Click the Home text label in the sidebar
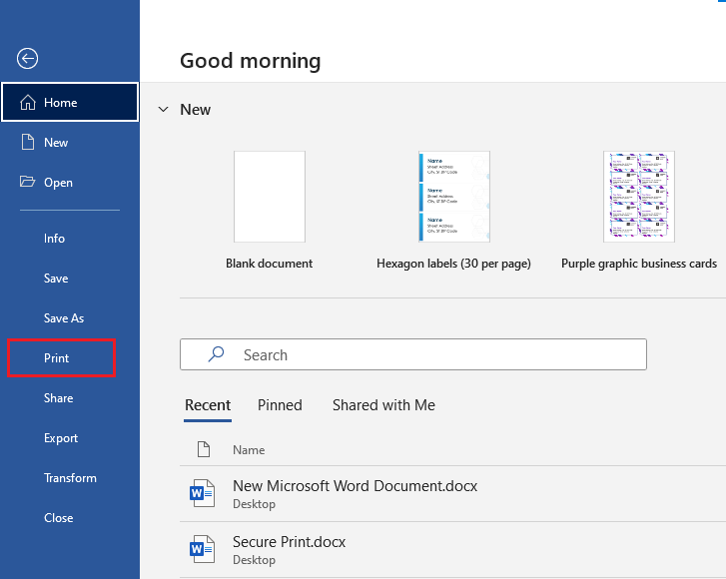Viewport: 726px width, 579px height. tap(61, 103)
